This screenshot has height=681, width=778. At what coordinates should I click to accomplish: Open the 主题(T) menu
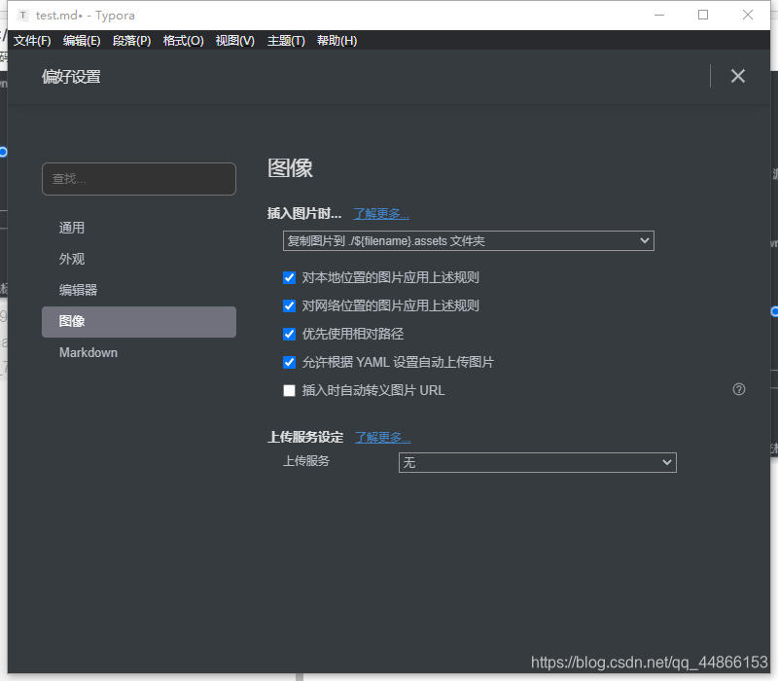[286, 41]
